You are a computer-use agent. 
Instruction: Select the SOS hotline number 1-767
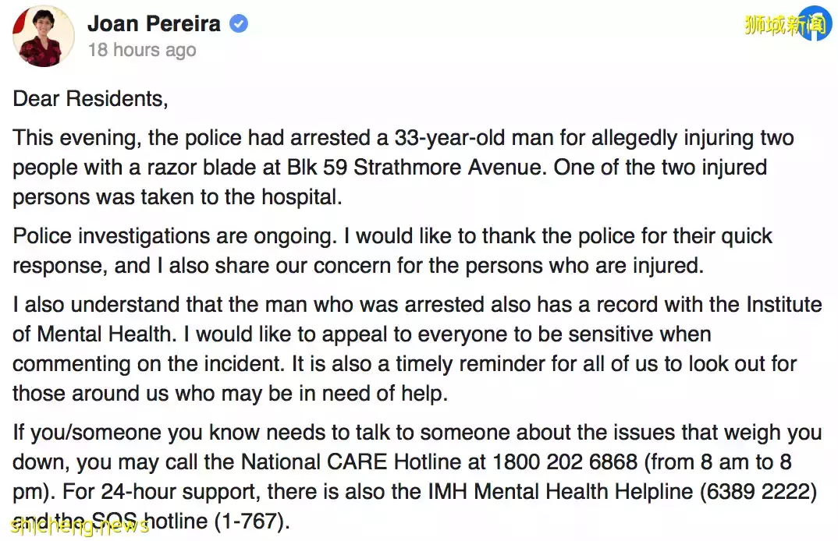click(250, 522)
